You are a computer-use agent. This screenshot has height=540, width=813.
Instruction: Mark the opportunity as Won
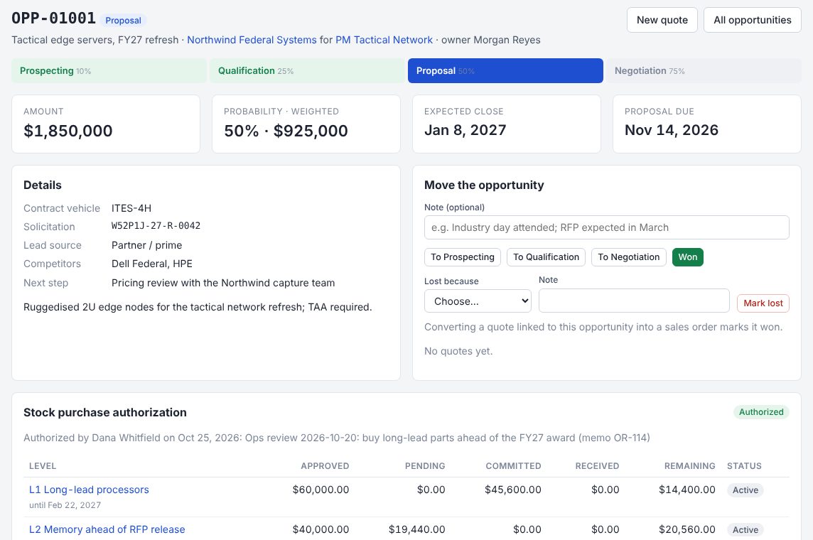(687, 257)
